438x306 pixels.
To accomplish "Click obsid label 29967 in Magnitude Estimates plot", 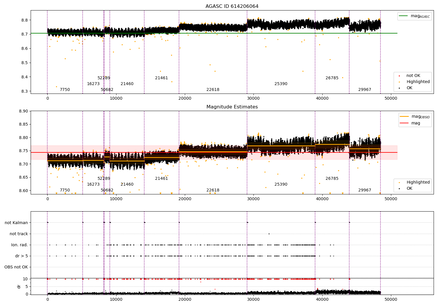I will tap(365, 190).
